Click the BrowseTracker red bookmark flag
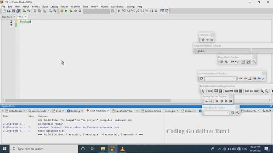The height and width of the screenshot is (153, 273). (217, 101)
